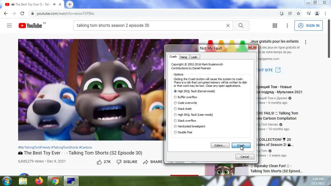Open the Chrome three-dot menu

[x=325, y=13]
